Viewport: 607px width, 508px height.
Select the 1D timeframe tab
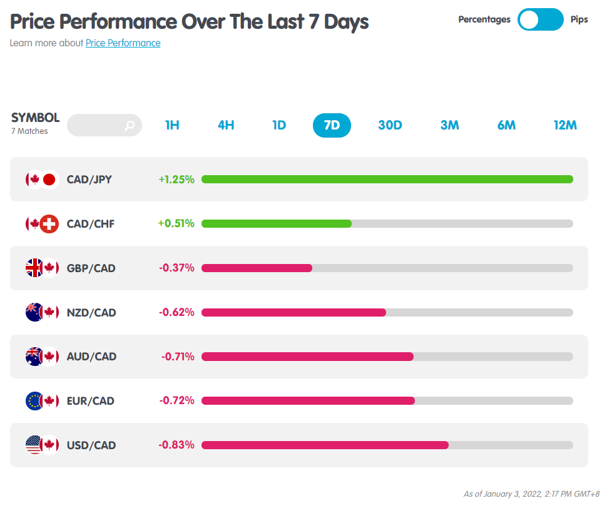pyautogui.click(x=279, y=125)
